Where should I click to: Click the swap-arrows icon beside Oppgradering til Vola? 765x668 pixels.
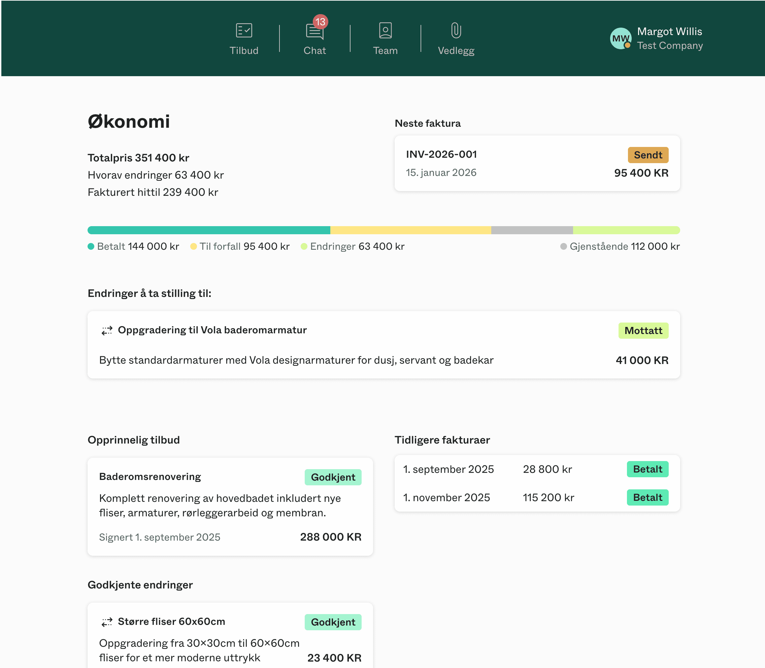(107, 331)
